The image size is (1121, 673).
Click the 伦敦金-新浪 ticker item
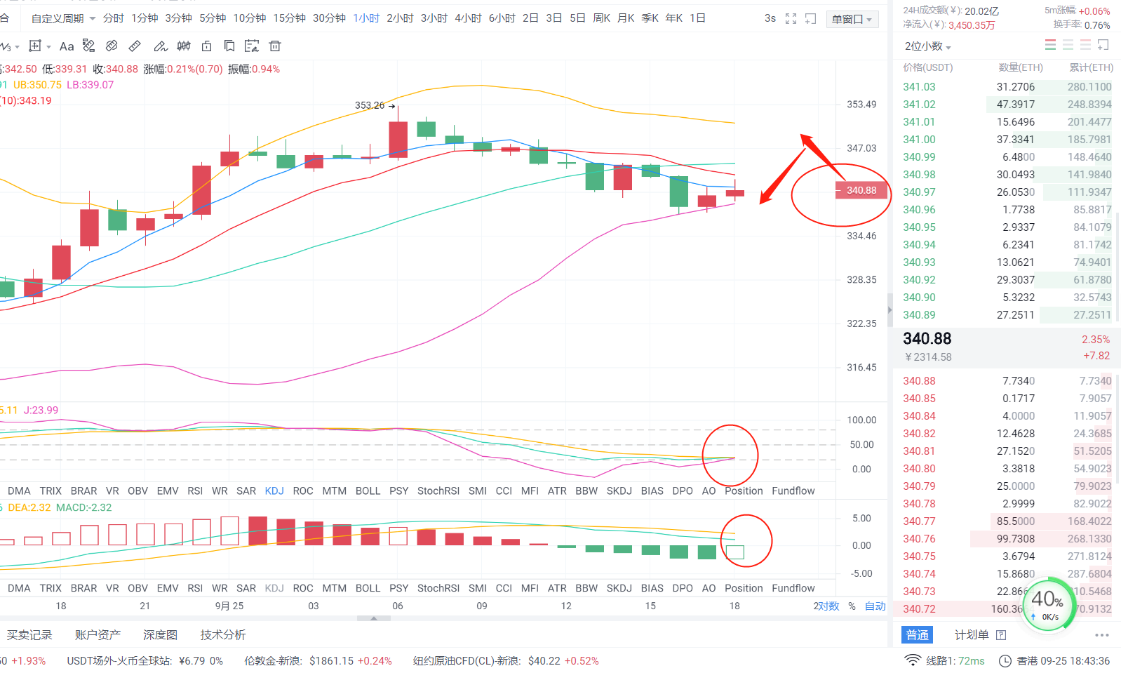[x=318, y=661]
